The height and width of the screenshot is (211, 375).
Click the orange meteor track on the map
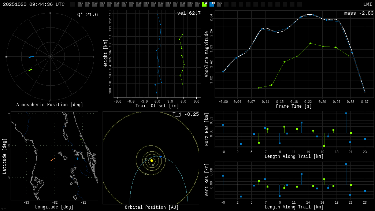tap(53, 159)
